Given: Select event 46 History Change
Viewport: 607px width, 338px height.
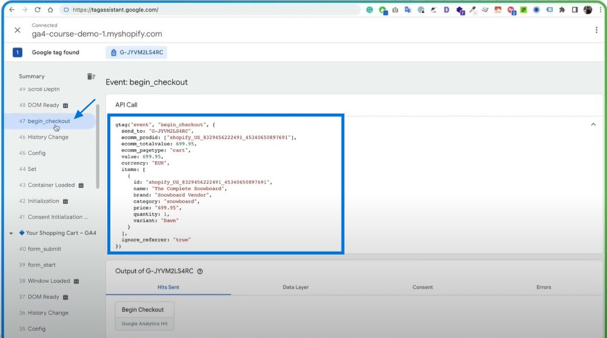Looking at the screenshot, I should pyautogui.click(x=44, y=137).
